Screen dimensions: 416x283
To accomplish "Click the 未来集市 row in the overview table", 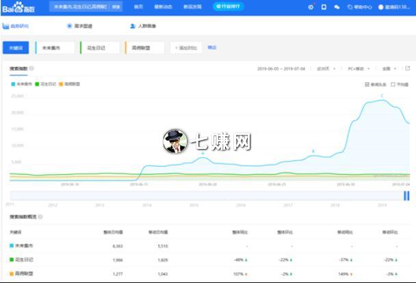I will point(208,246).
